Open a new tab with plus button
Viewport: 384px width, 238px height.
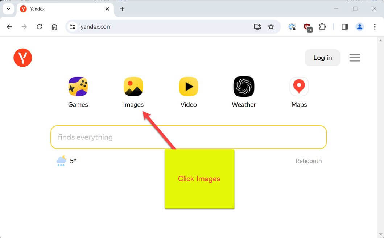[122, 9]
